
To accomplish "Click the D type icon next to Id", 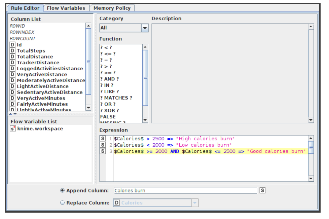I will (12, 45).
